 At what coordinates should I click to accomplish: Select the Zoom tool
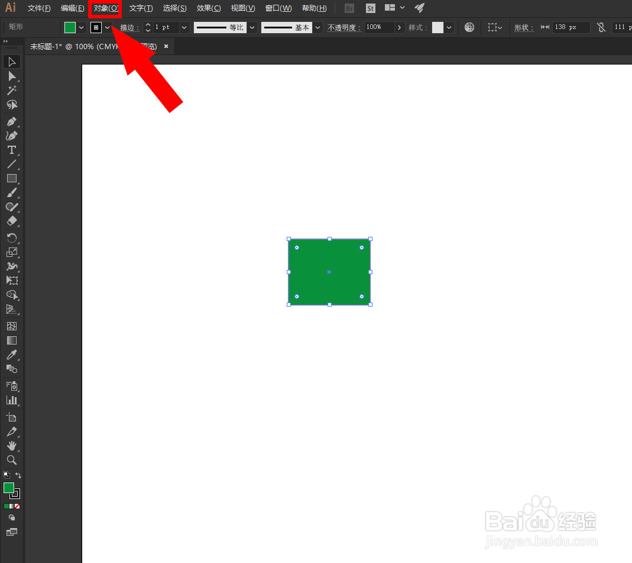(x=12, y=460)
